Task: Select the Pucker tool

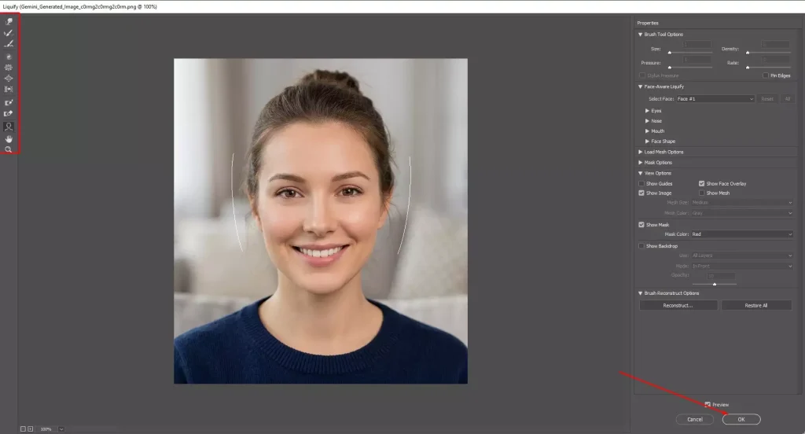Action: [9, 68]
